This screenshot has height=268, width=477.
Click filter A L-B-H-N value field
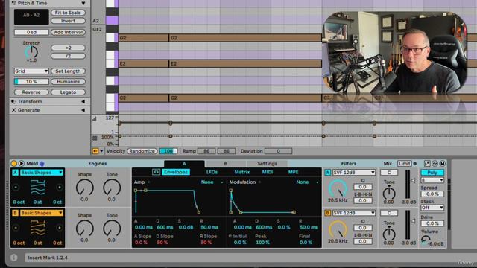pyautogui.click(x=363, y=200)
